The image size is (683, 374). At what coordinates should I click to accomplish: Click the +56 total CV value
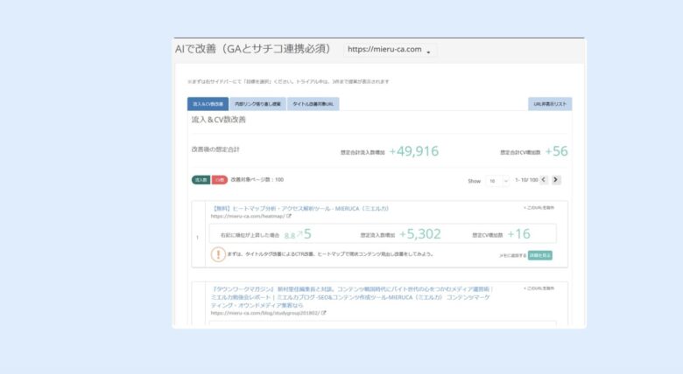click(x=556, y=151)
